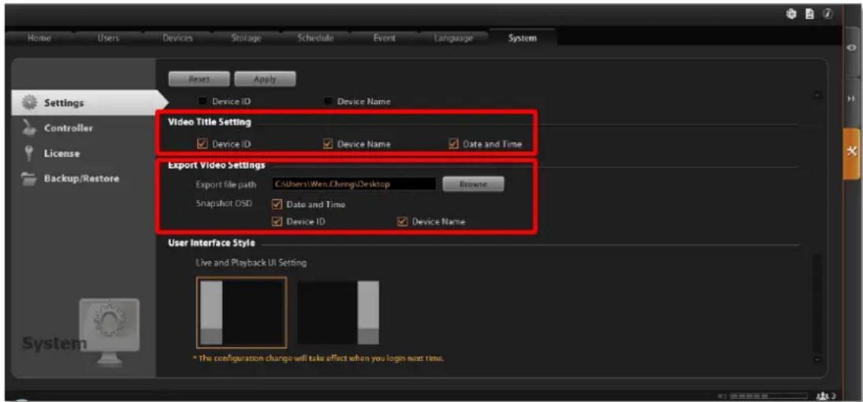The image size is (863, 402).
Task: Go to the Storage tab
Action: click(245, 39)
